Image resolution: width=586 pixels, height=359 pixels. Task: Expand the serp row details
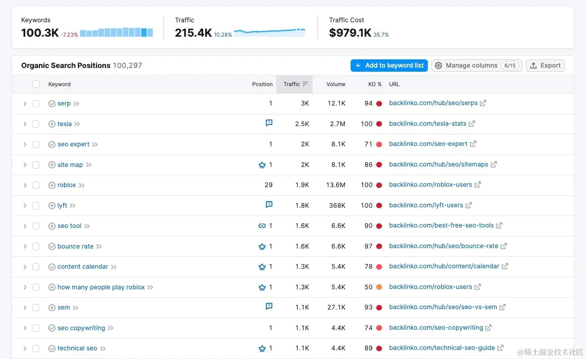tap(25, 103)
